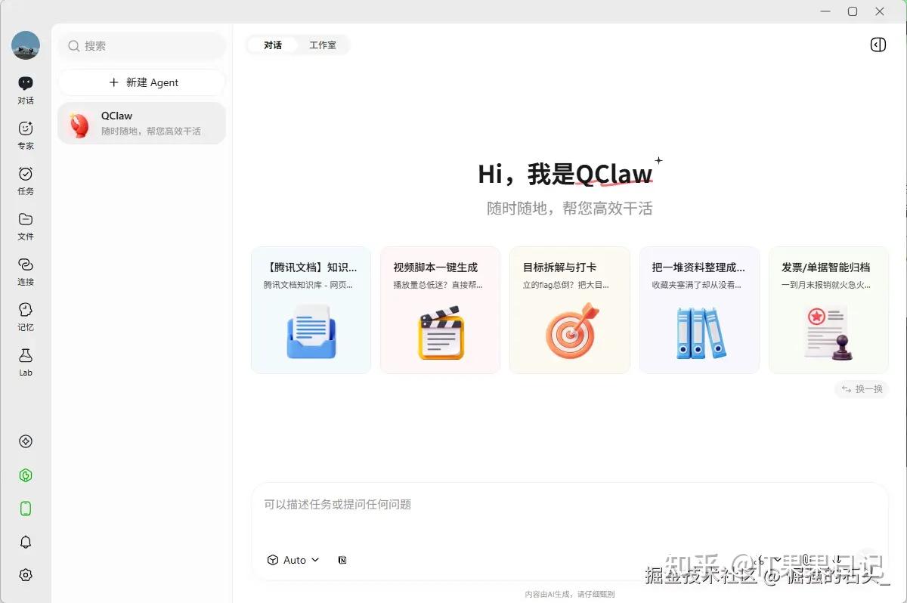Click the 随时随地，帮您高效干活 subtitle under the greeting
Screen dimensions: 907x603
[x=569, y=209]
